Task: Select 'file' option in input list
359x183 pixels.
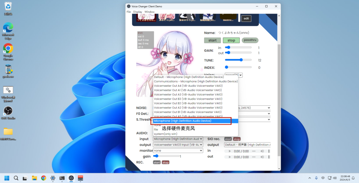Action: pyautogui.click(x=196, y=129)
